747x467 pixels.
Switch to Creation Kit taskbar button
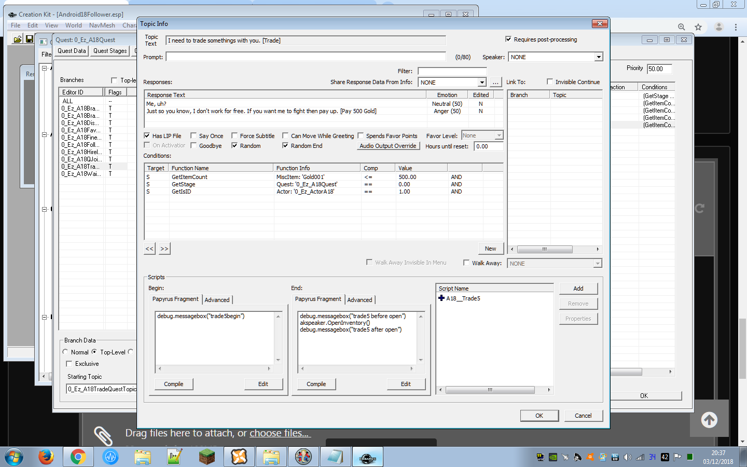coord(368,457)
